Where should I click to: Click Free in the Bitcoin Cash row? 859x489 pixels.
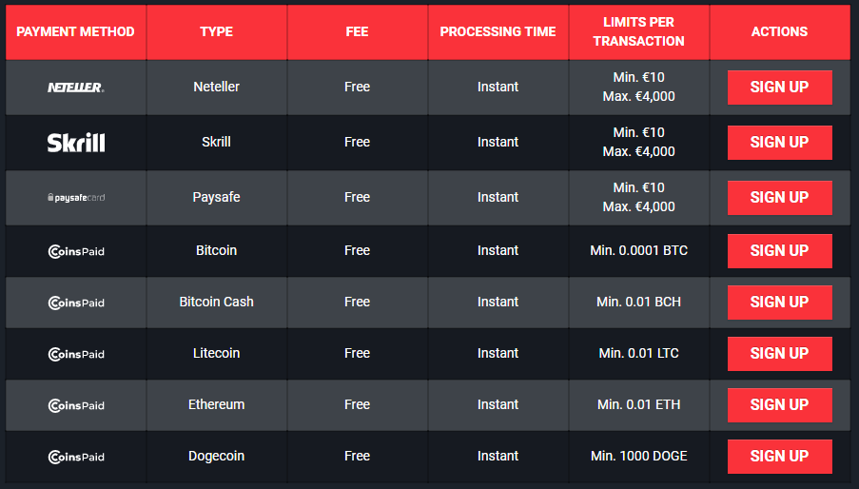pyautogui.click(x=357, y=303)
